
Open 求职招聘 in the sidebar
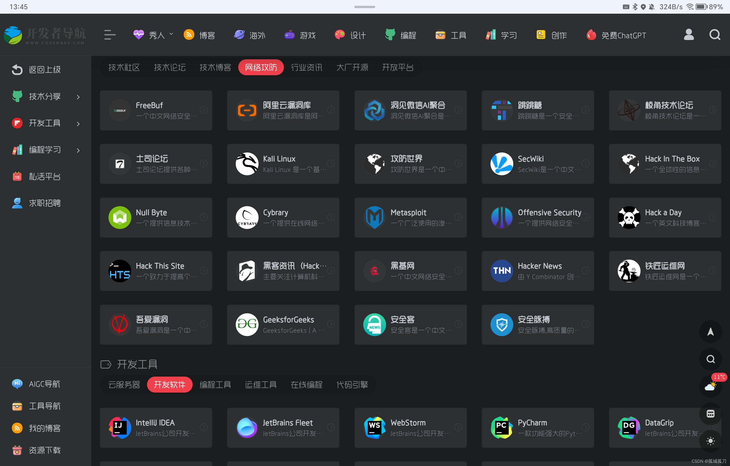click(36, 203)
